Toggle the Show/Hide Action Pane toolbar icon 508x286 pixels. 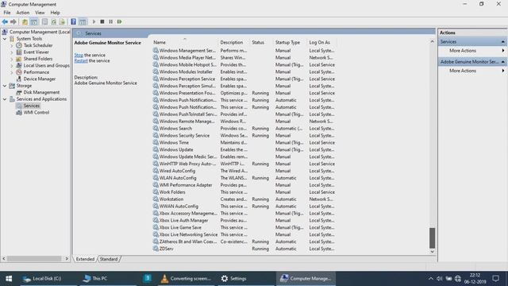pos(83,21)
